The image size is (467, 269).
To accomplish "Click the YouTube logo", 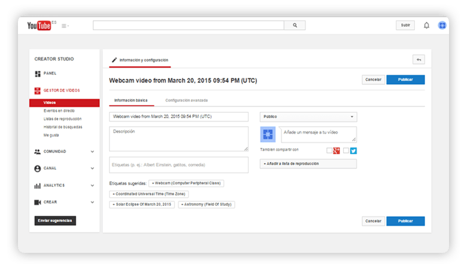I will tap(39, 26).
